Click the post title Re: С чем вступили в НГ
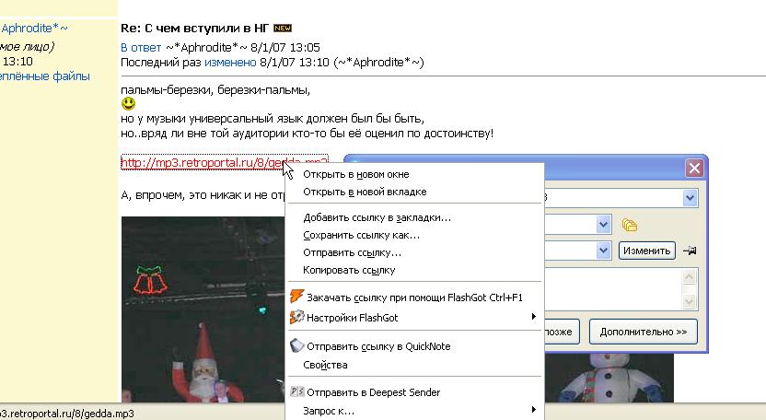The image size is (766, 420). (x=194, y=29)
